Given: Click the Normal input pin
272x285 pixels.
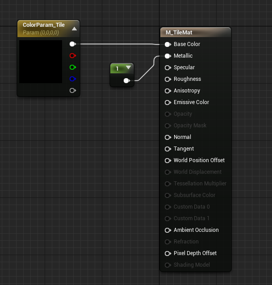Looking at the screenshot, I should point(167,137).
